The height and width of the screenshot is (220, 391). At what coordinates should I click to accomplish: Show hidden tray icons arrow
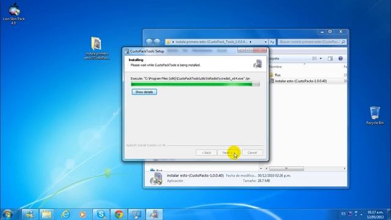point(361,215)
